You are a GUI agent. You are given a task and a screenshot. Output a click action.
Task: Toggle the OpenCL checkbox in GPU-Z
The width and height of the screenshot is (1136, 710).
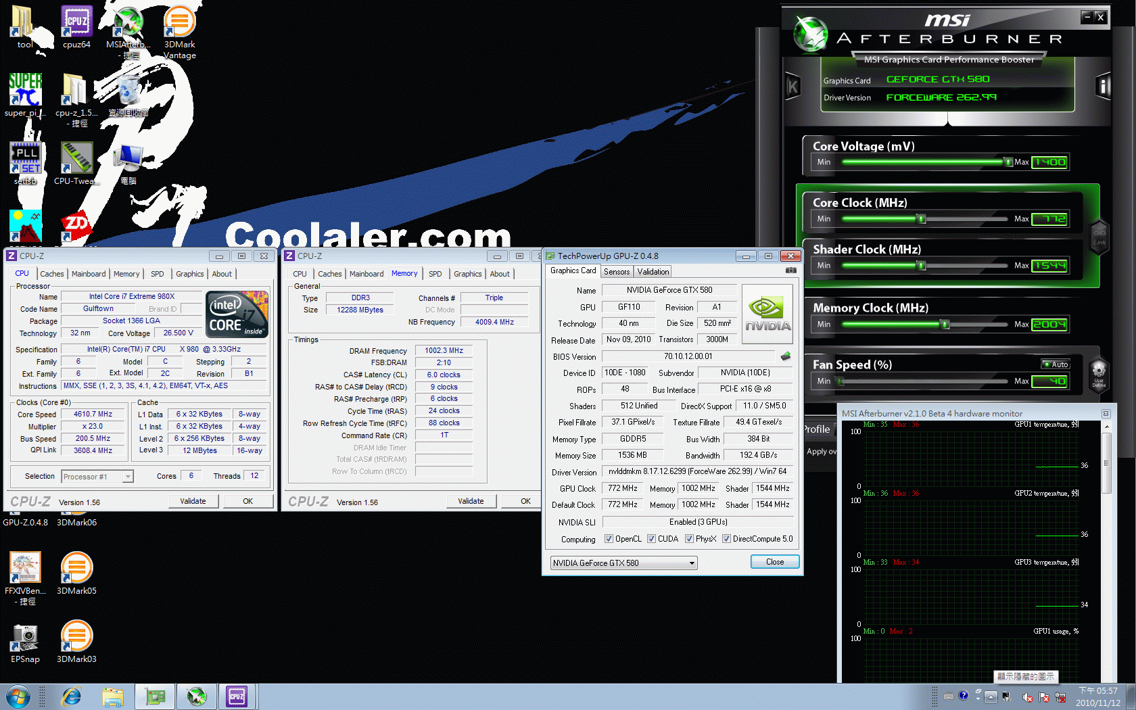point(609,539)
